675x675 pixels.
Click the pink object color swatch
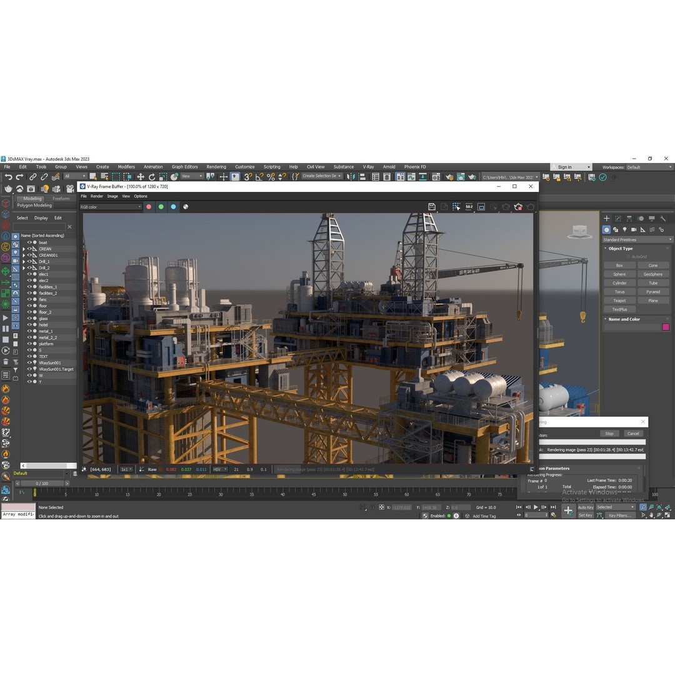[x=666, y=326]
